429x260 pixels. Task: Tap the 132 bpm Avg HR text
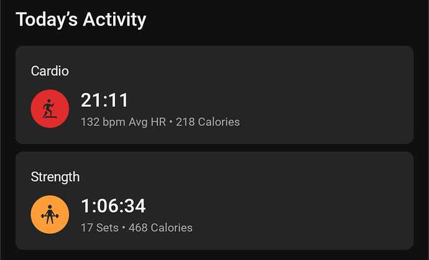pyautogui.click(x=123, y=122)
